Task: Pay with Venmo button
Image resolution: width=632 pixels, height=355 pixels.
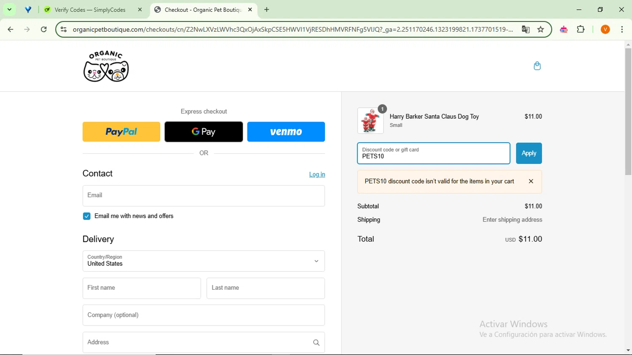Action: 286,132
